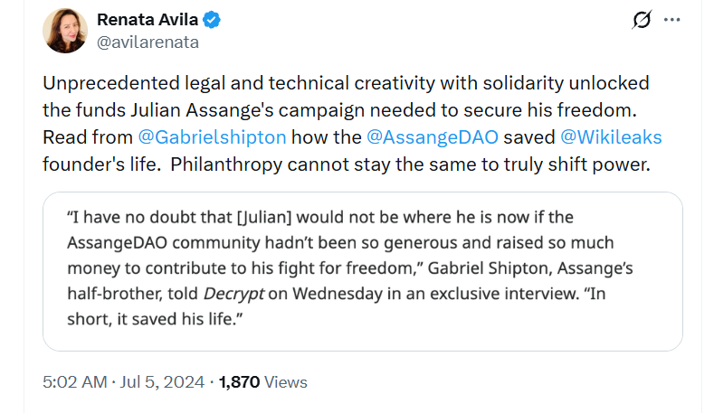Click the 1,870 view count number

(240, 382)
